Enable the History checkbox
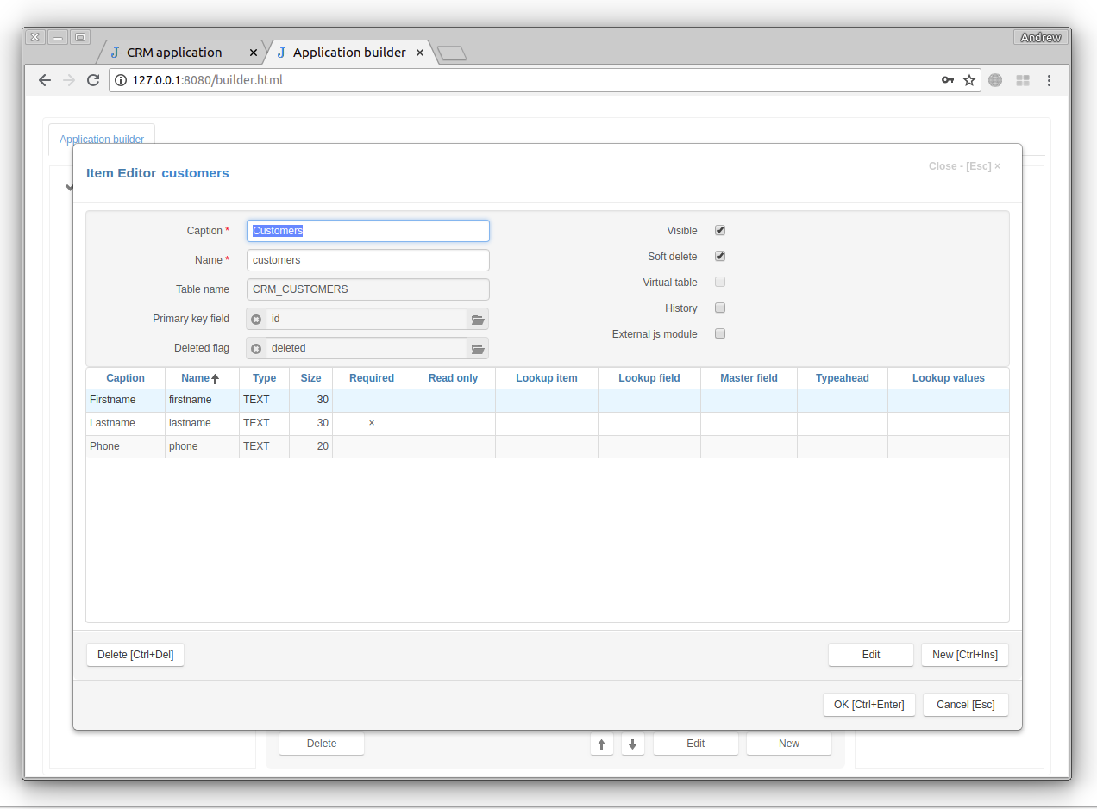Image resolution: width=1097 pixels, height=809 pixels. pos(720,308)
